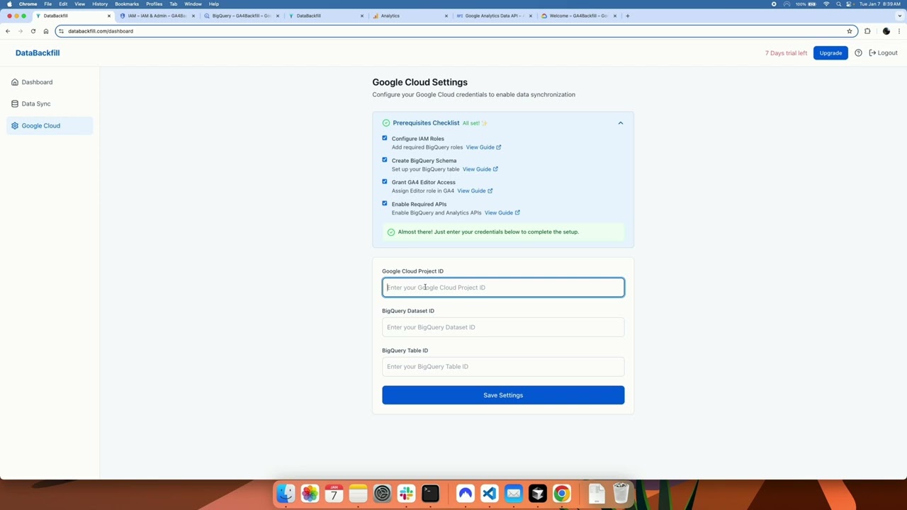Switch to the Analytics browser tab
The width and height of the screenshot is (907, 510).
pos(410,16)
